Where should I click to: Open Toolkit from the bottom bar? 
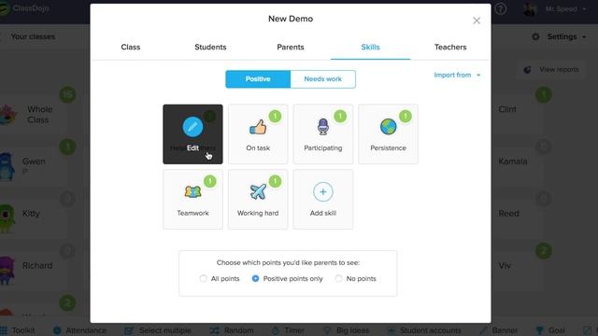(x=18, y=330)
